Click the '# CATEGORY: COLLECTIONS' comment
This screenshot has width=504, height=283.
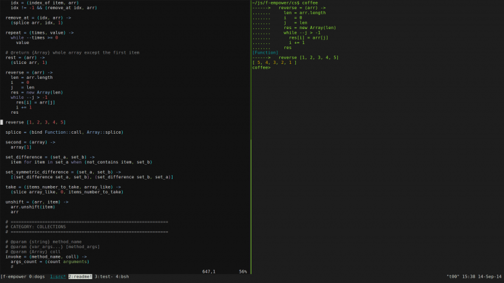36,227
